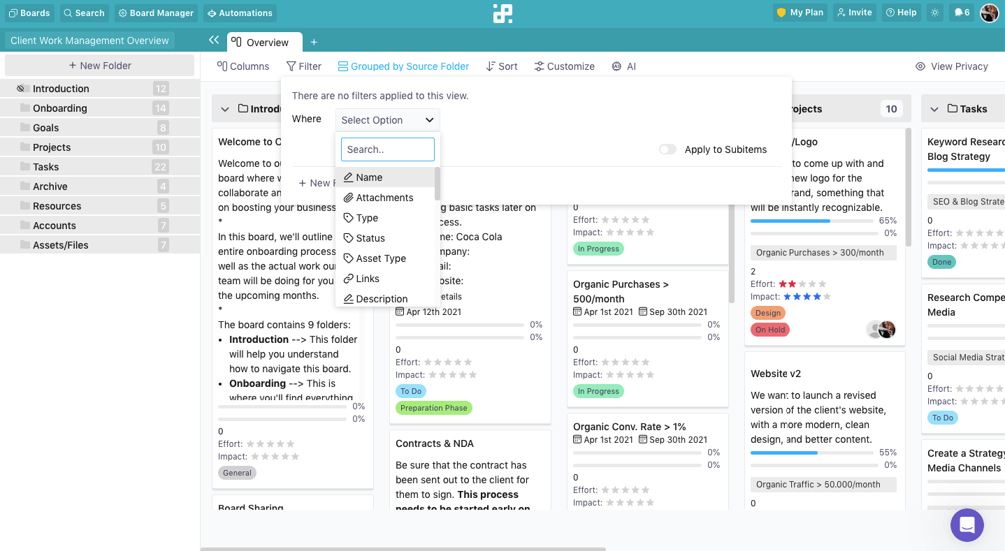Open the Customize menu
The height and width of the screenshot is (551, 1005).
(x=564, y=66)
